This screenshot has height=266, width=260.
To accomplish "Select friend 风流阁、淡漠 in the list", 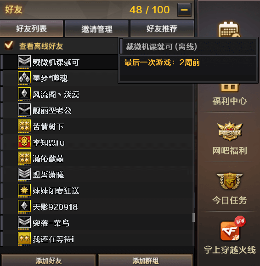I will (x=96, y=94).
